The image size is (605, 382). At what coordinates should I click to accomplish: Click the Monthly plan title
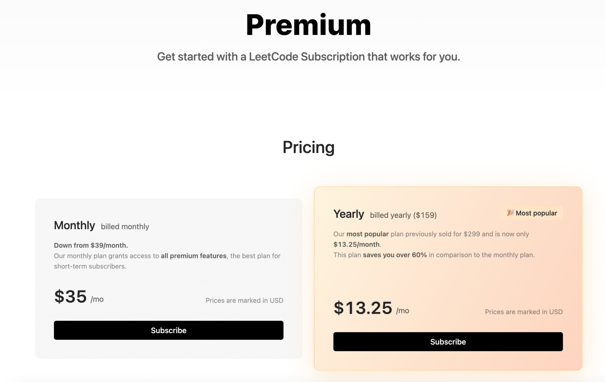[74, 225]
